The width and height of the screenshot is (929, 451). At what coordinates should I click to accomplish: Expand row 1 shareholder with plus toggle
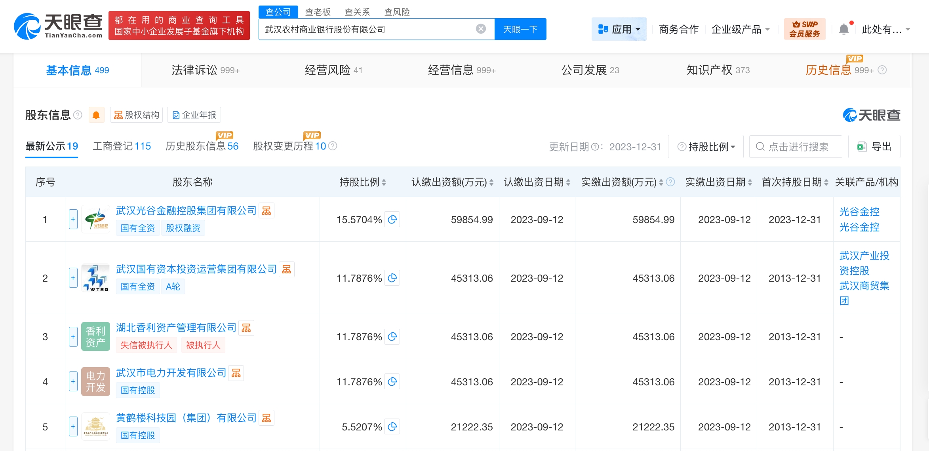click(x=73, y=219)
